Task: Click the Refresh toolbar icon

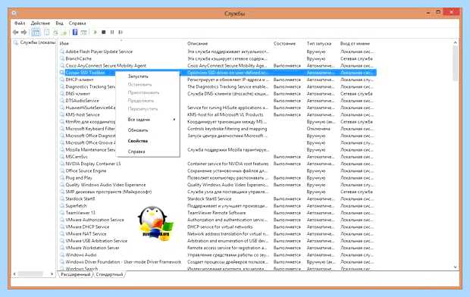Action: (55, 32)
